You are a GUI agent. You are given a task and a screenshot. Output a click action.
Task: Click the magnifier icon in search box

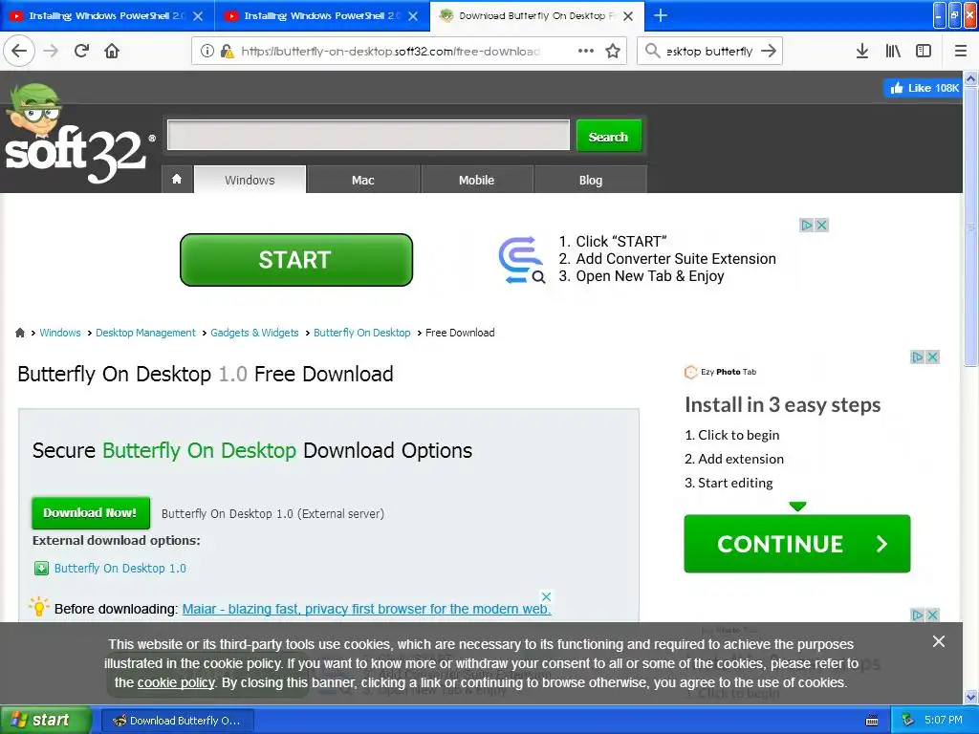click(x=652, y=51)
